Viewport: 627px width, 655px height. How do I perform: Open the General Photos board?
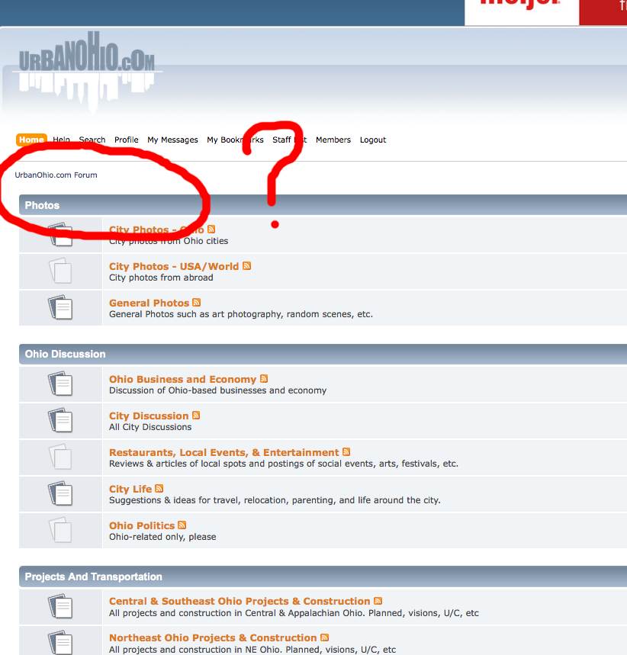point(150,303)
